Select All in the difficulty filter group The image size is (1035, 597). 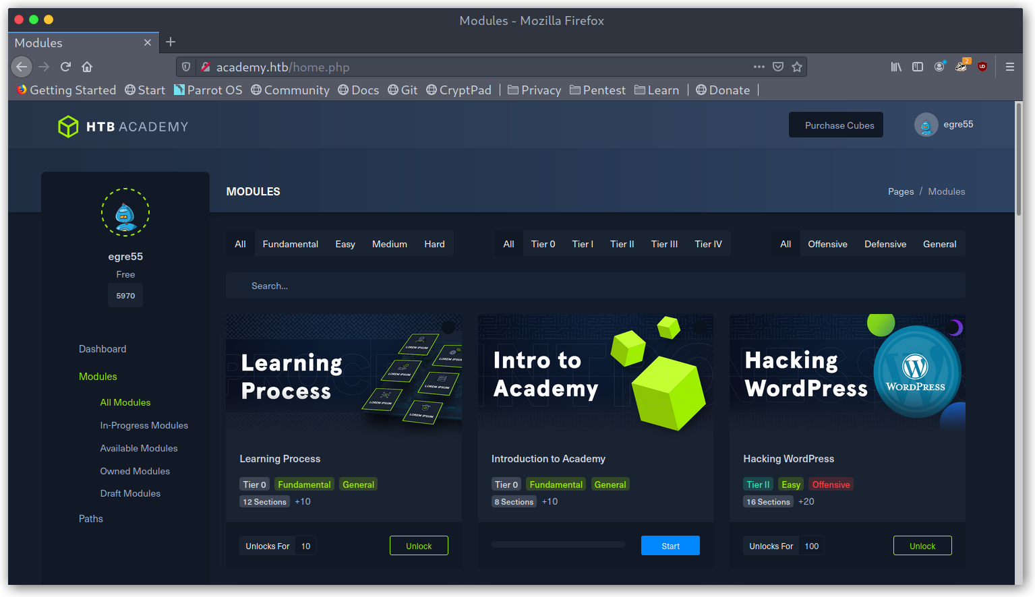[240, 244]
